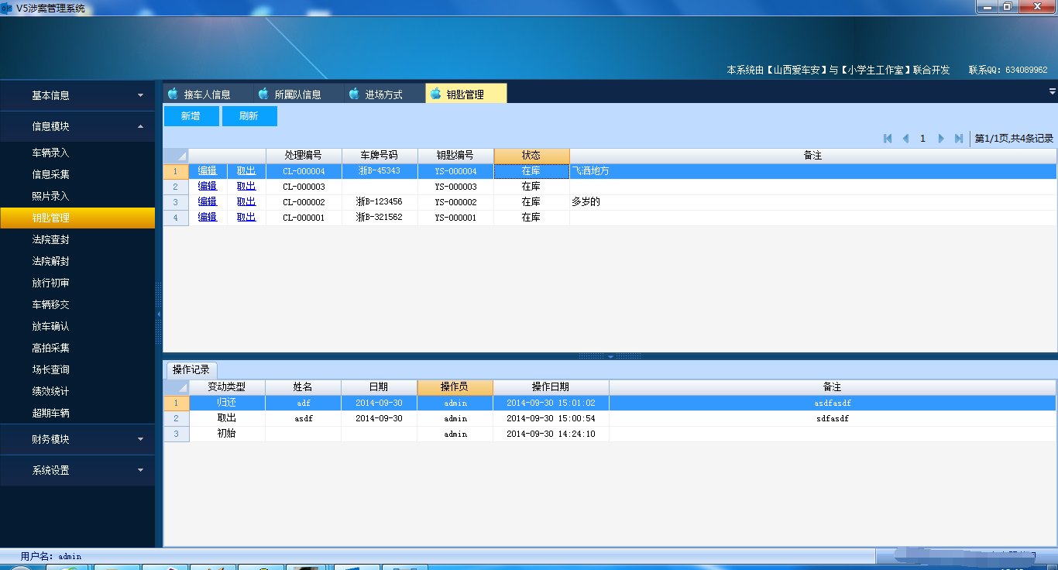This screenshot has width=1058, height=570.
Task: Open 车辆录入 in the sidebar
Action: click(x=77, y=153)
